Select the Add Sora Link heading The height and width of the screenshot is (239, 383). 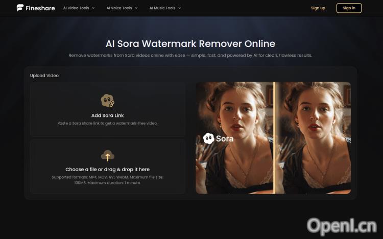(x=107, y=115)
